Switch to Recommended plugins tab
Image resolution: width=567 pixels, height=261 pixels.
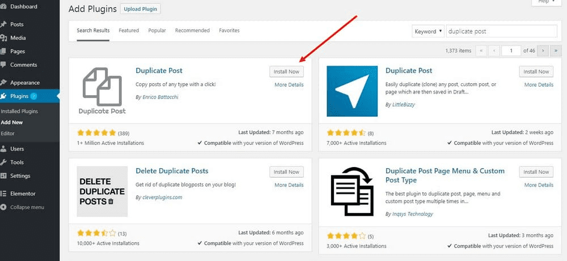[192, 31]
